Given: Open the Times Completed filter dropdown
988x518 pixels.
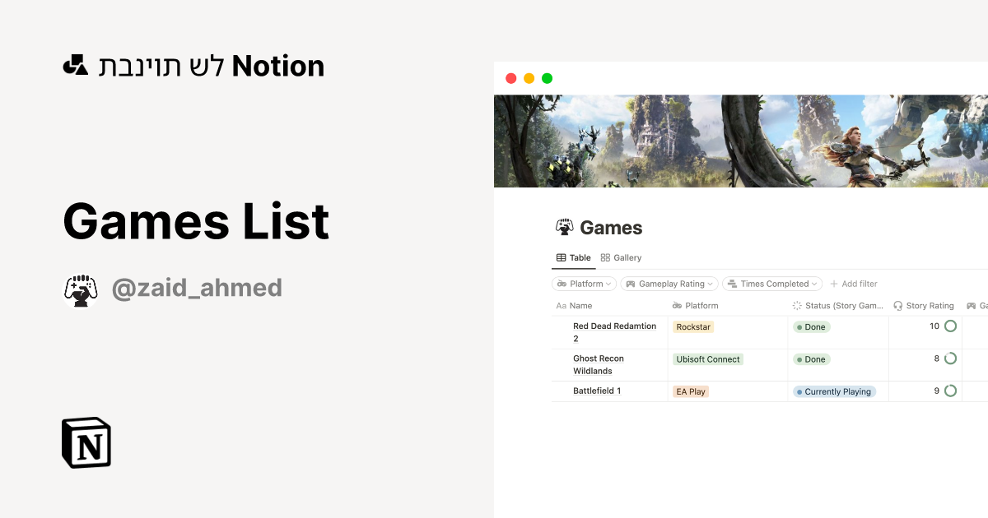Looking at the screenshot, I should click(771, 284).
